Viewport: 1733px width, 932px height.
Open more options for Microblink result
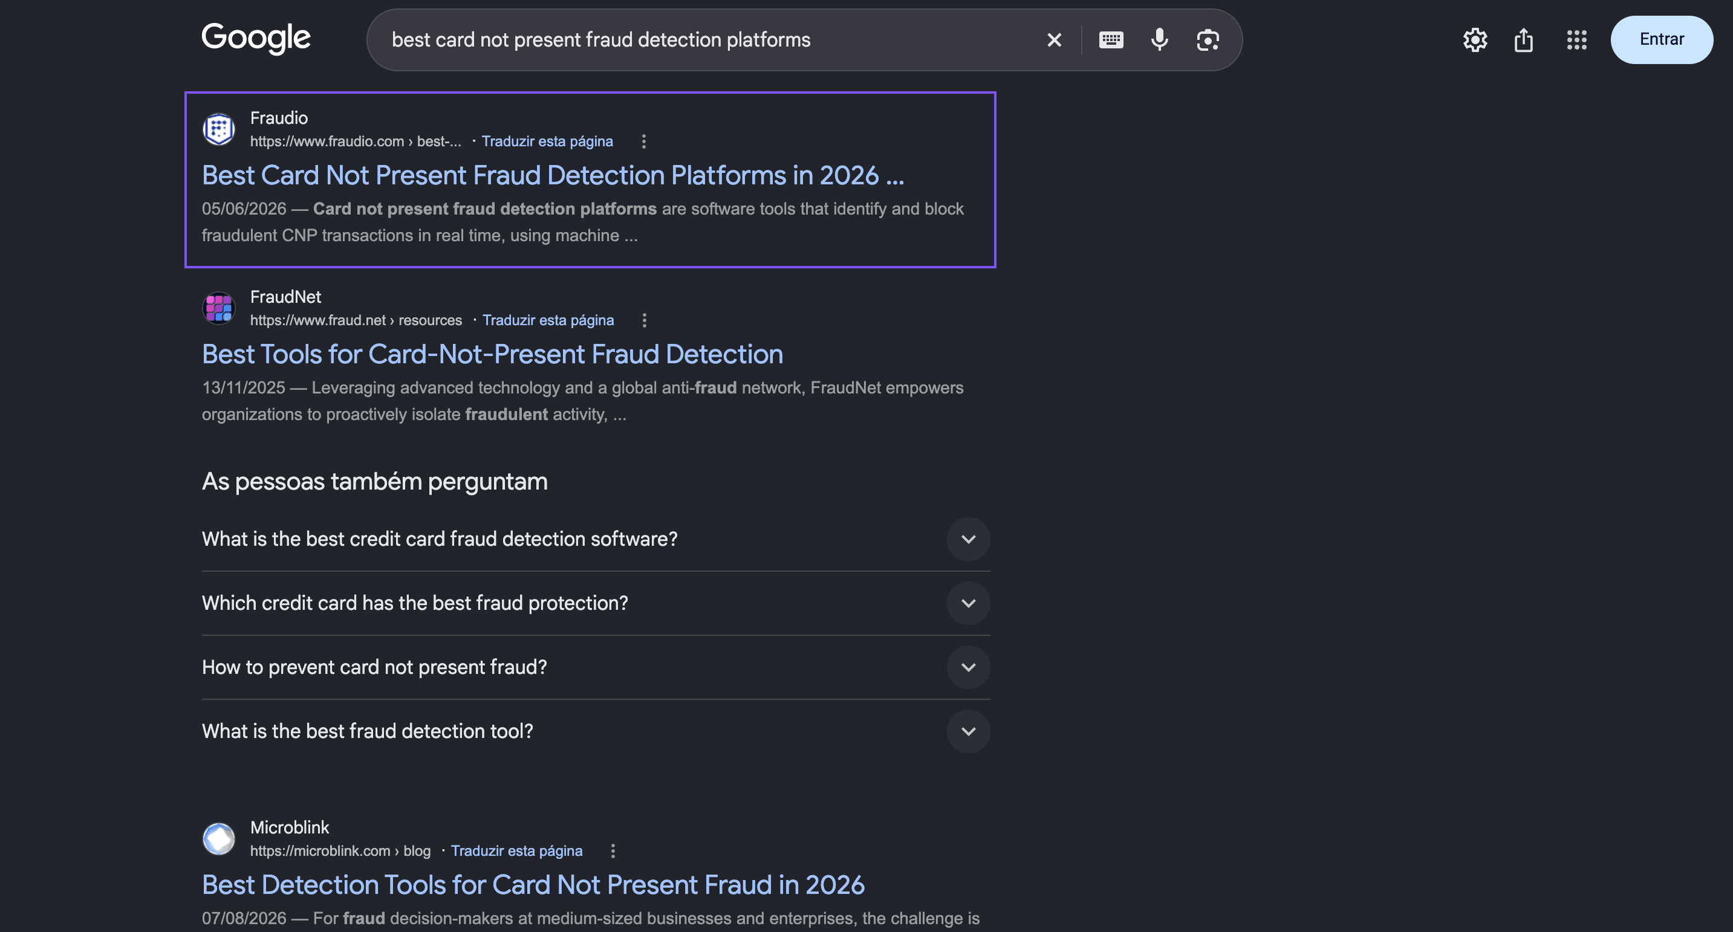pos(613,850)
